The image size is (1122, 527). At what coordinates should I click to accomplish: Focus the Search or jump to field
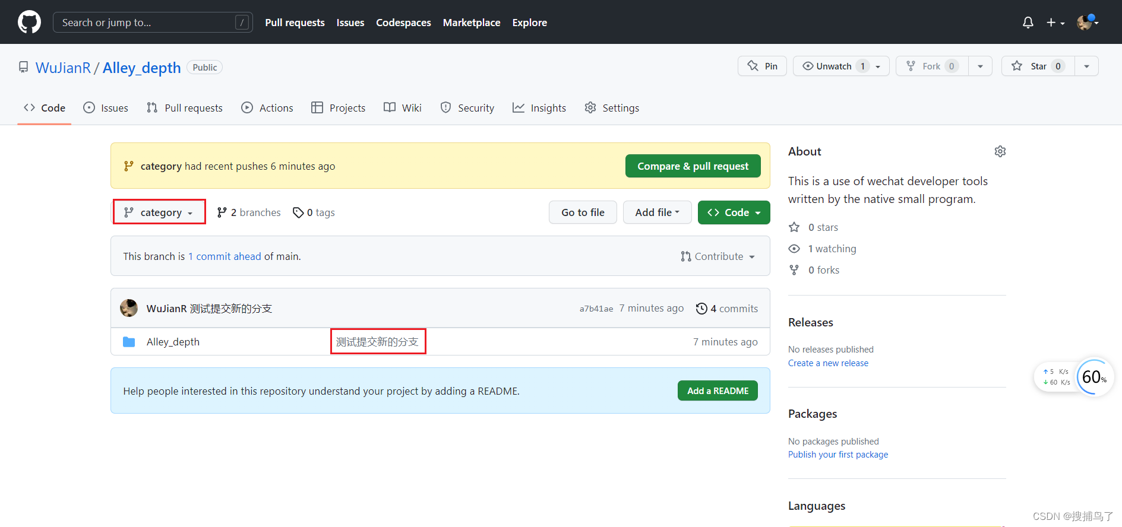(x=153, y=22)
